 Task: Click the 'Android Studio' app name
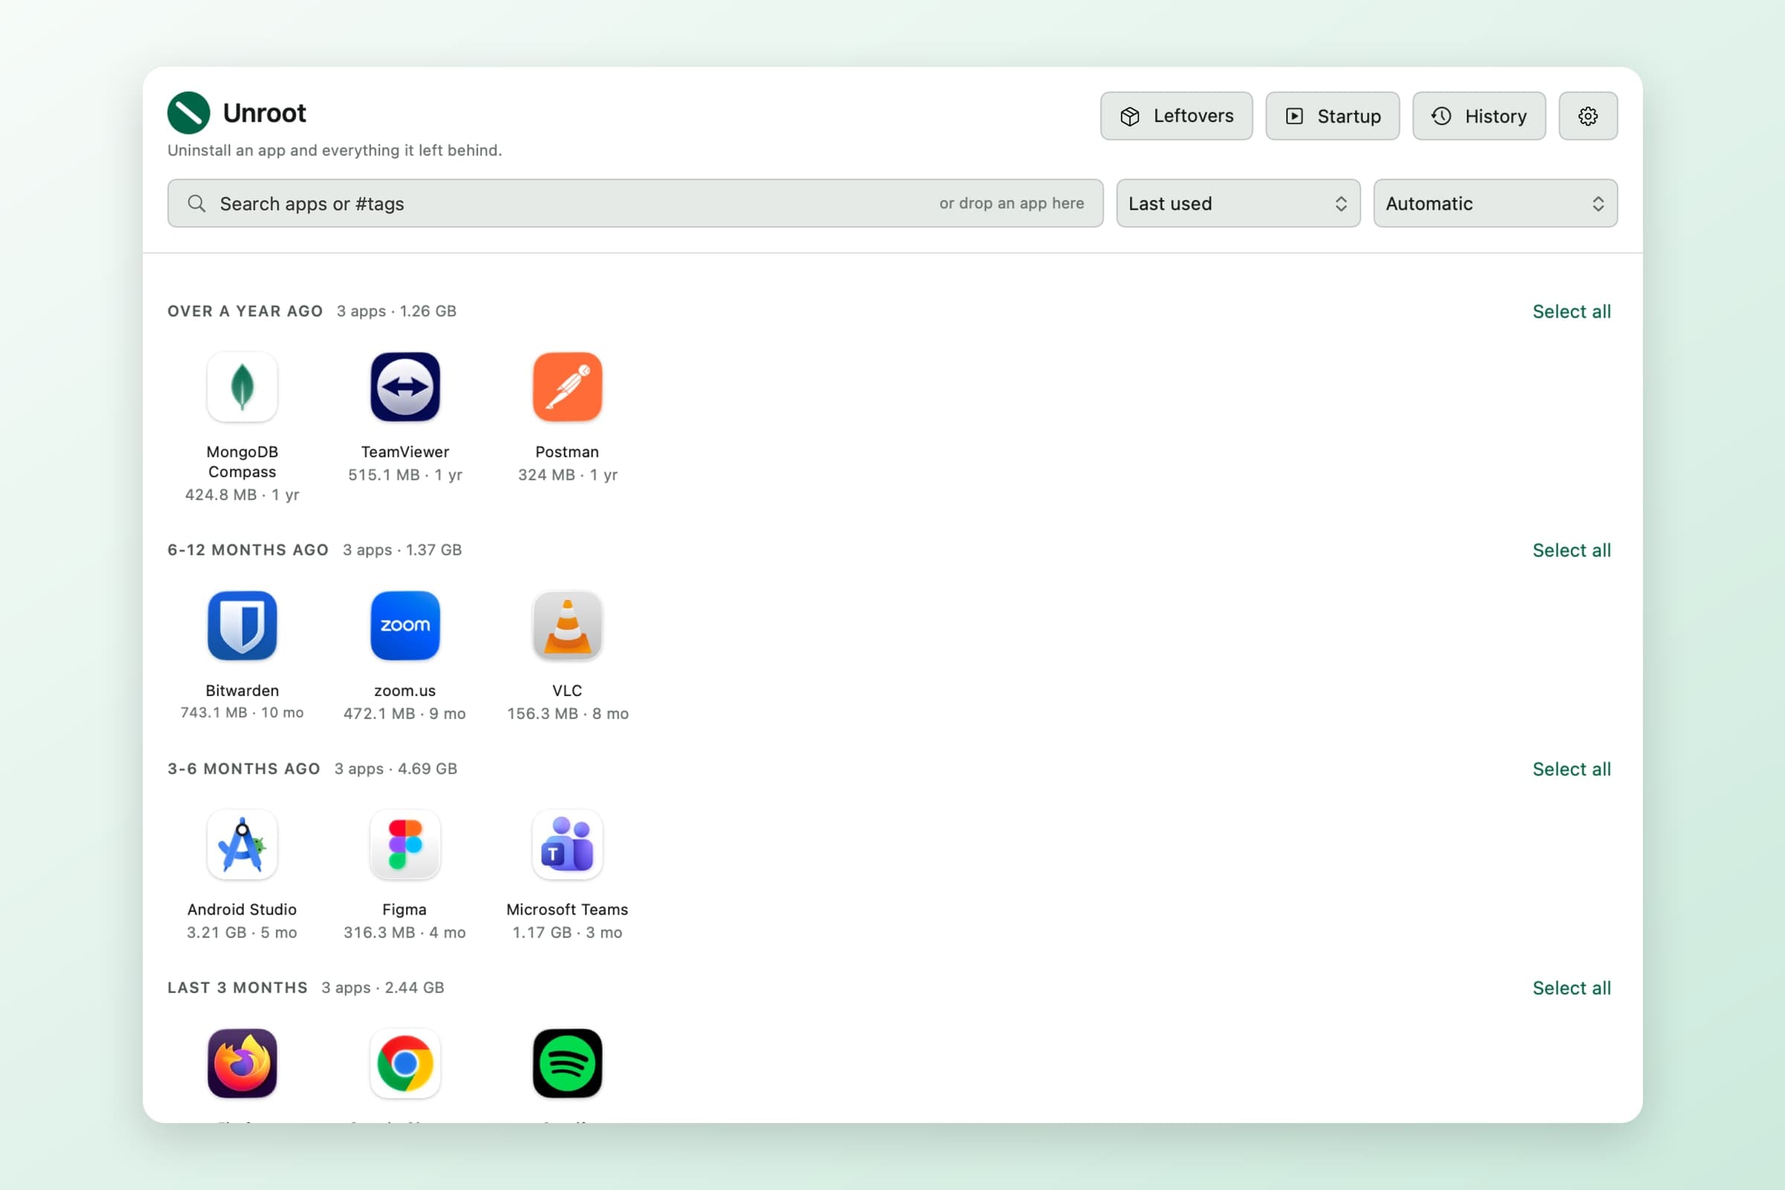pos(242,909)
